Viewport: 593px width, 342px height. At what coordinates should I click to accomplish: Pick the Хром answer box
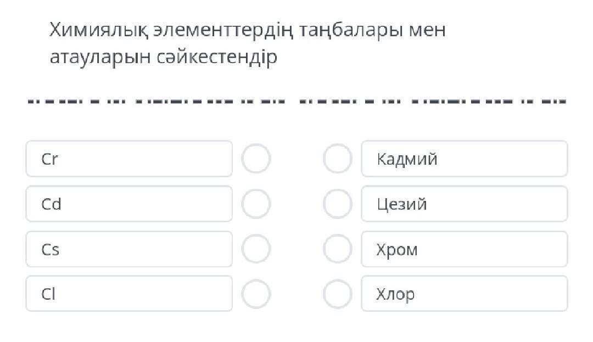point(464,249)
